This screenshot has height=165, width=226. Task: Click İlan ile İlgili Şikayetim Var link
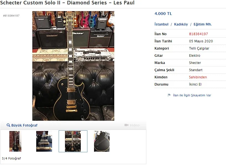point(192,95)
